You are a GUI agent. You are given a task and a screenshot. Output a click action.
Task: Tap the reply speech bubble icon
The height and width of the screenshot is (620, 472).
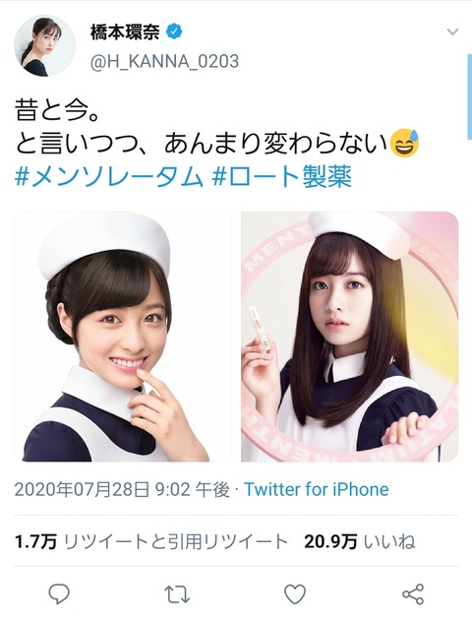click(x=59, y=593)
